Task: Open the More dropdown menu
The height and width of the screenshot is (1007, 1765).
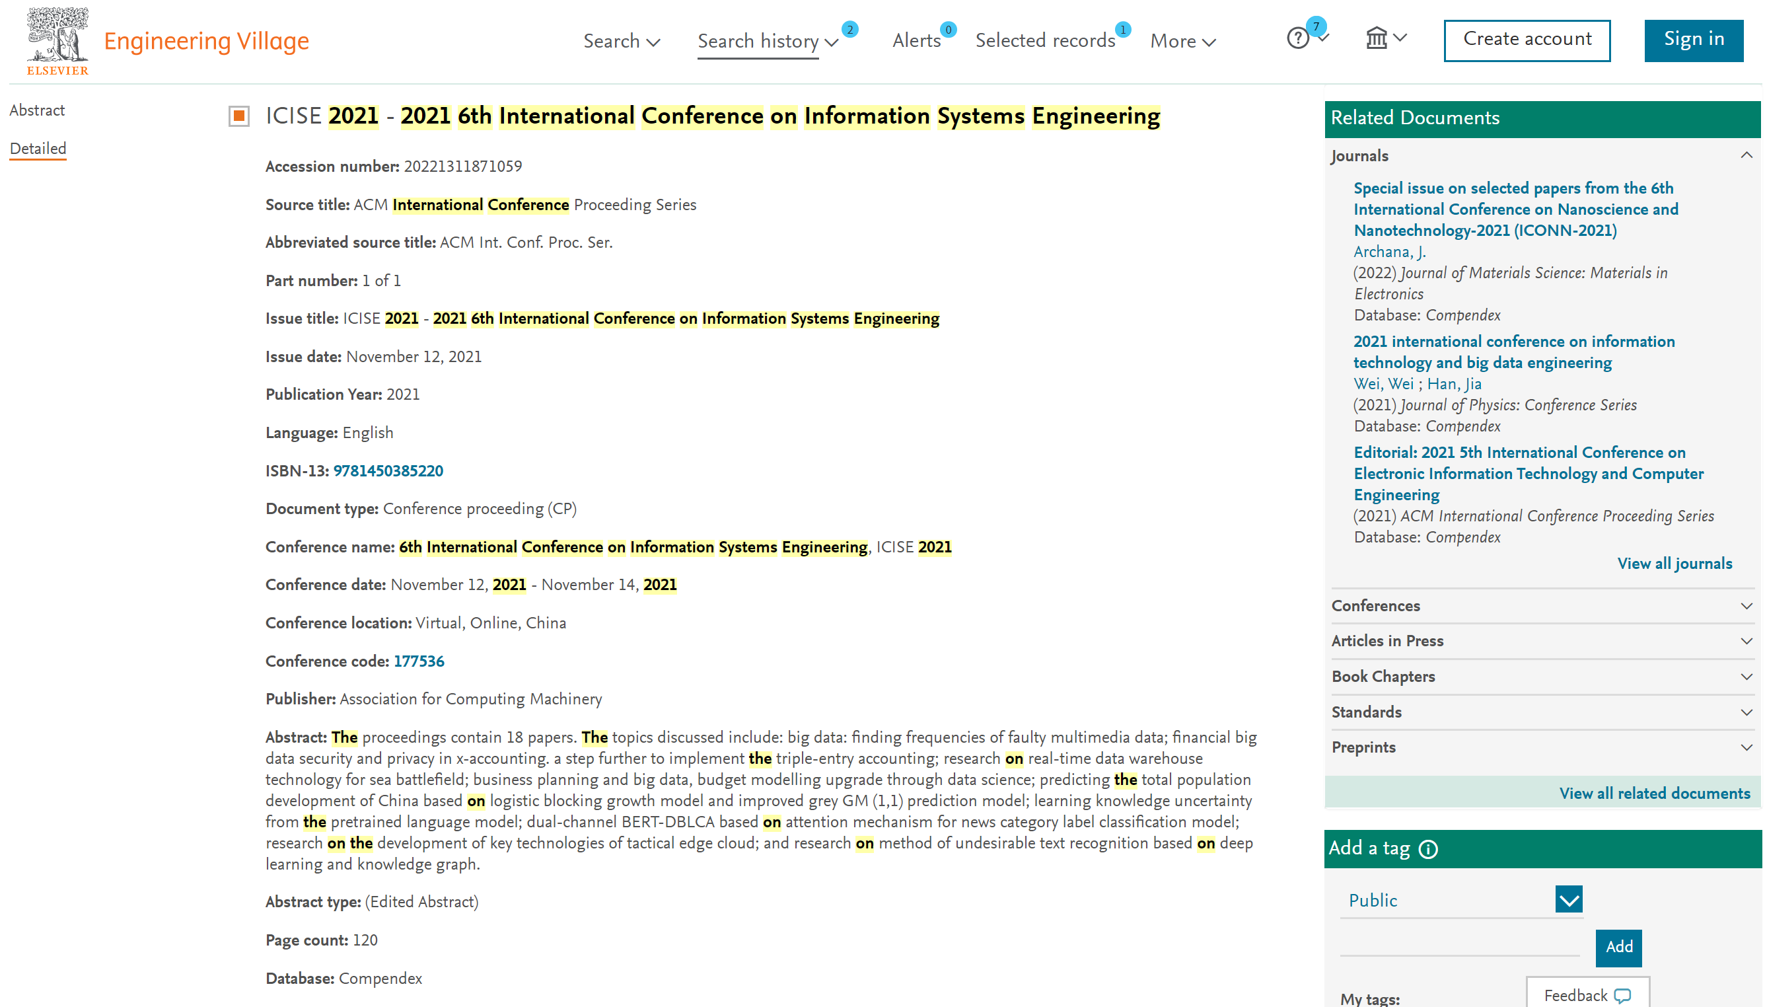Action: tap(1182, 41)
